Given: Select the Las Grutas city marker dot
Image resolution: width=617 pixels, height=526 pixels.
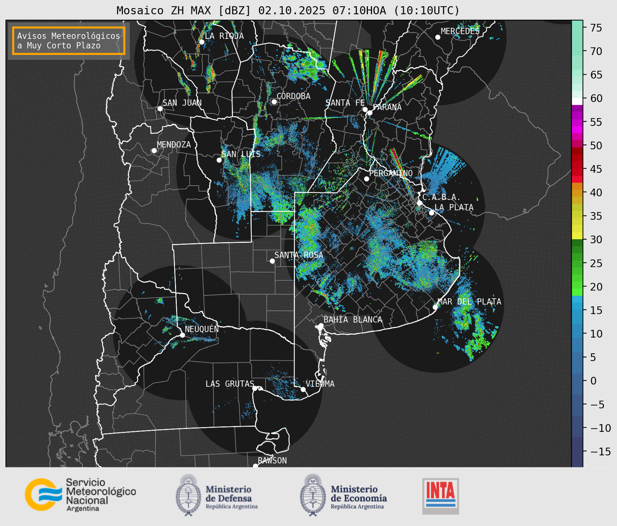Looking at the screenshot, I should coord(255,388).
